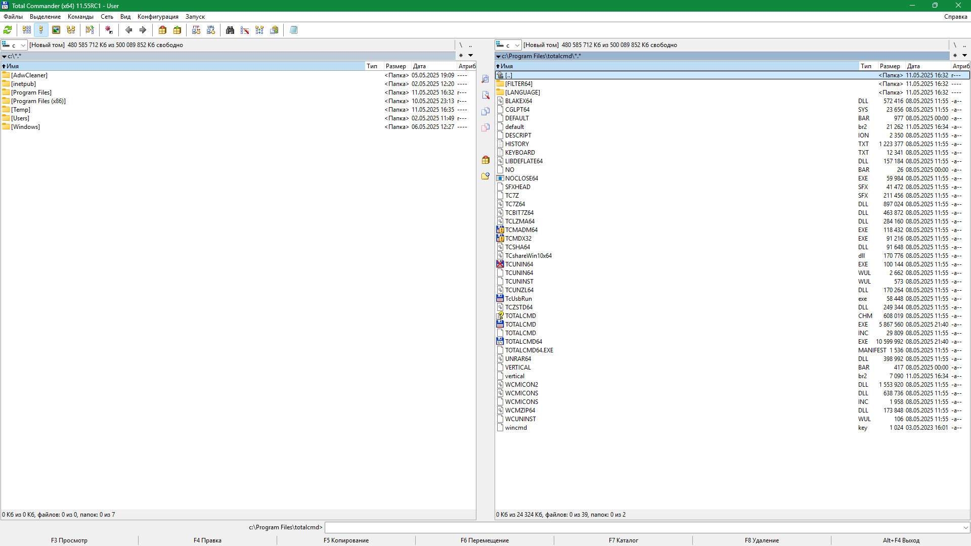
Task: Click the green Refresh toolbar icon
Action: tap(8, 30)
